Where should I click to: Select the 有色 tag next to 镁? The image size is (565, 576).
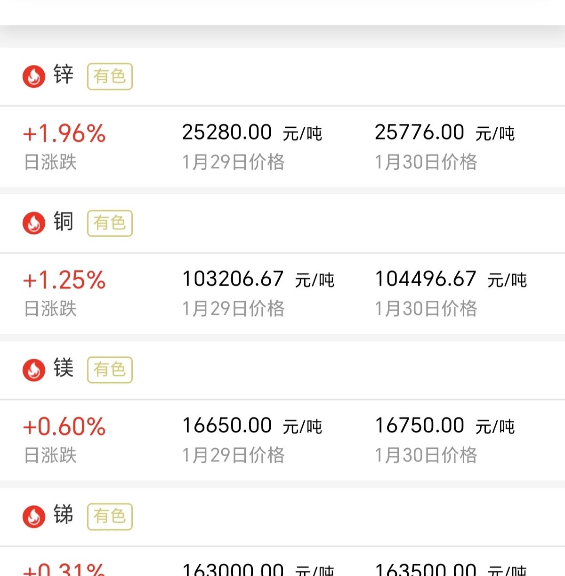click(110, 370)
